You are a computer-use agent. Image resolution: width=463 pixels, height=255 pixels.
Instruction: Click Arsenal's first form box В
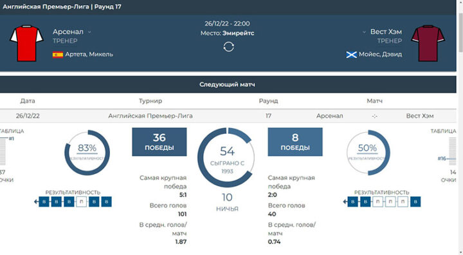pyautogui.click(x=44, y=202)
